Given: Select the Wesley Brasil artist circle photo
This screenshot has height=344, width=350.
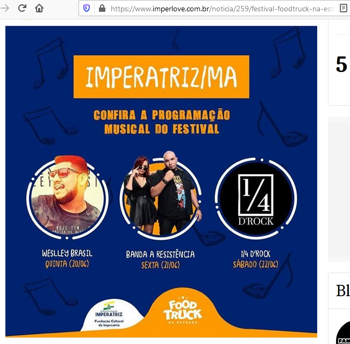Looking at the screenshot, I should click(x=67, y=197).
